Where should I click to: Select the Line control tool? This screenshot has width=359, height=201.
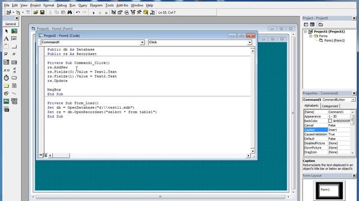(x=14, y=93)
